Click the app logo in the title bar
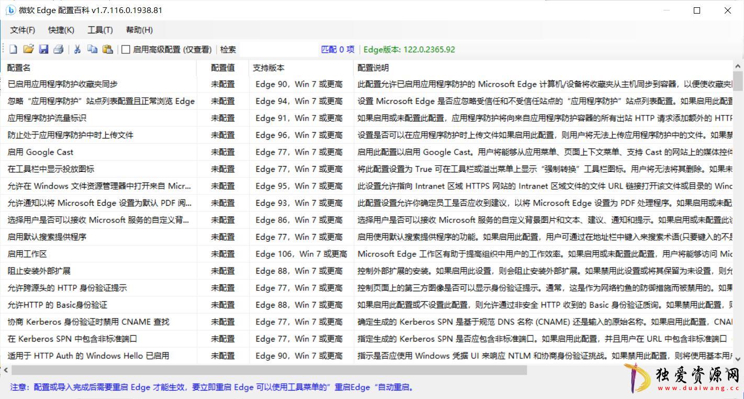 coord(10,10)
